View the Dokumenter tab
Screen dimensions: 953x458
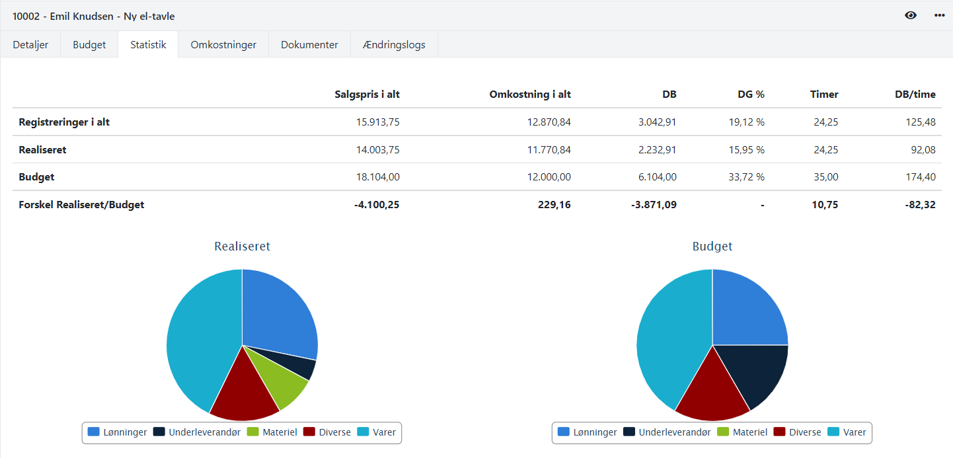tap(309, 44)
